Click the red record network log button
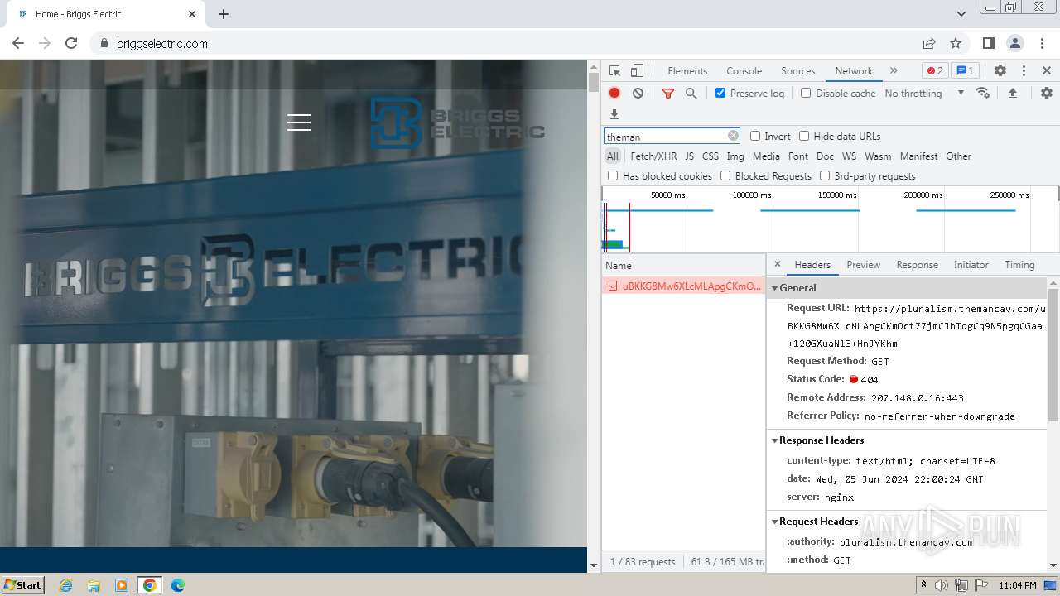This screenshot has height=596, width=1060. click(x=614, y=94)
